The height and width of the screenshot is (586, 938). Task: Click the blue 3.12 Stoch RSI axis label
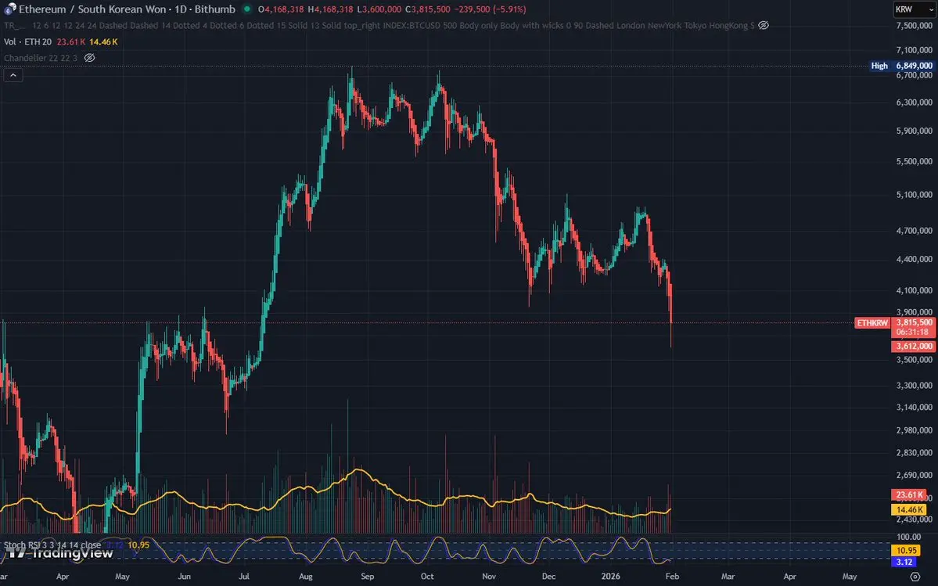coord(904,562)
